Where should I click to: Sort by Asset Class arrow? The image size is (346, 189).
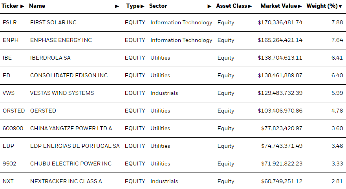(x=250, y=6)
